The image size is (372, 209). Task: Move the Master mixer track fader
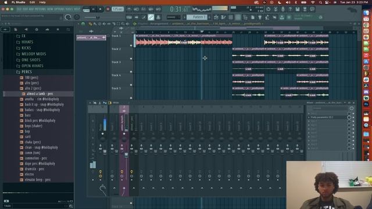point(105,152)
